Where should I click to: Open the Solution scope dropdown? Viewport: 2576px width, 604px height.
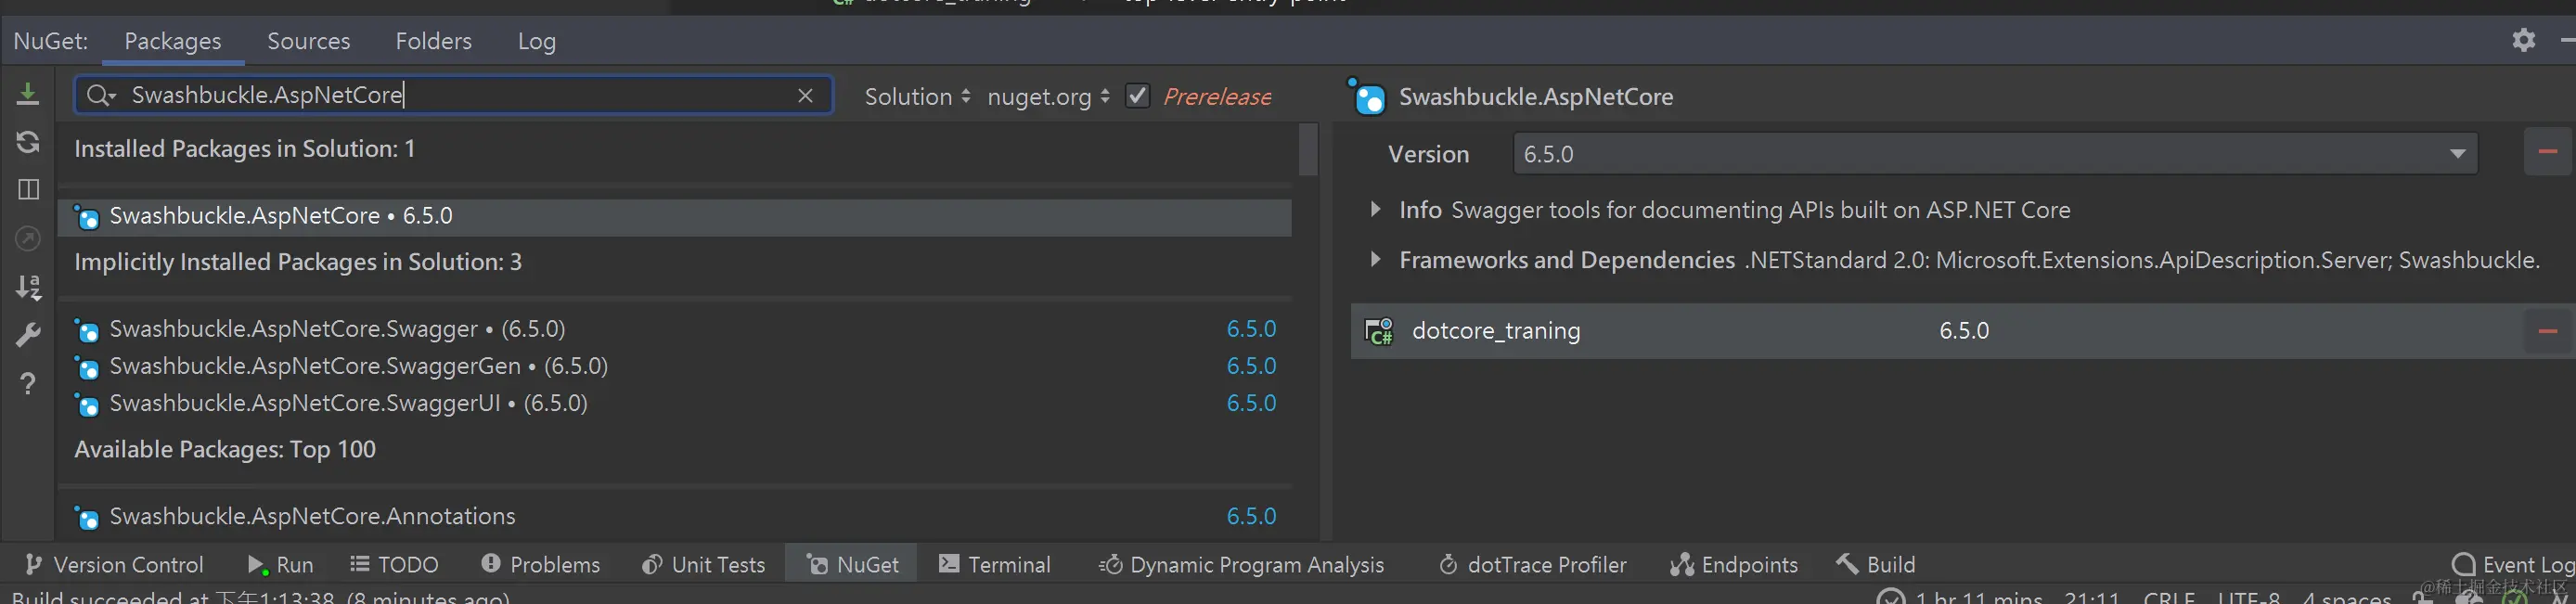pos(917,97)
